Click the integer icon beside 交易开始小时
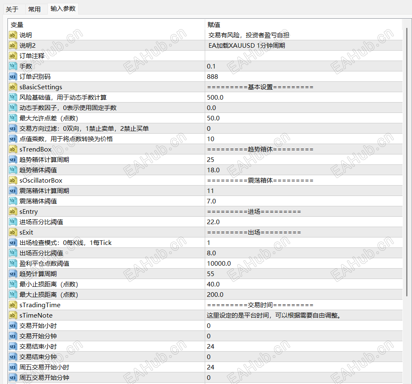The width and height of the screenshot is (412, 384). [x=12, y=326]
